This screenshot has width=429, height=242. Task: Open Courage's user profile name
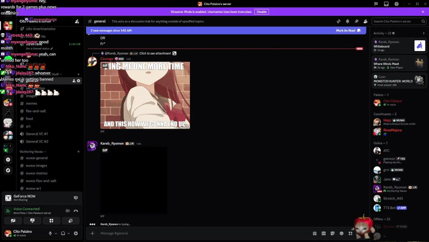[107, 59]
